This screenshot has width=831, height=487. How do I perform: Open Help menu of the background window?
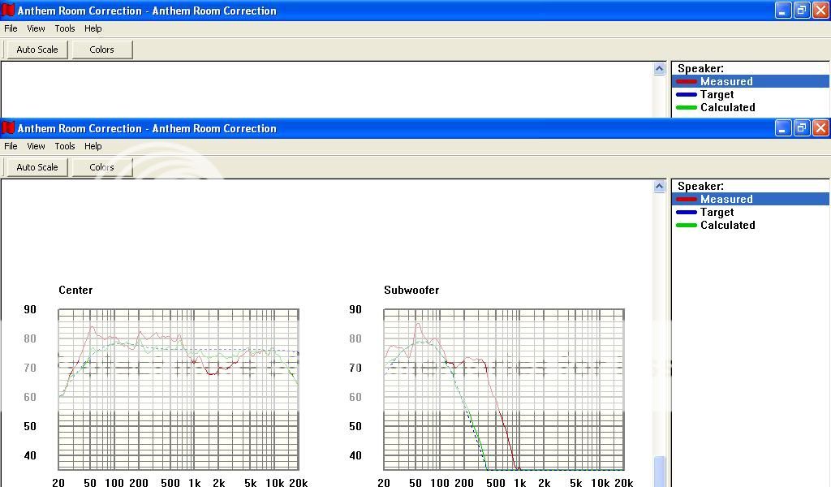pos(93,28)
